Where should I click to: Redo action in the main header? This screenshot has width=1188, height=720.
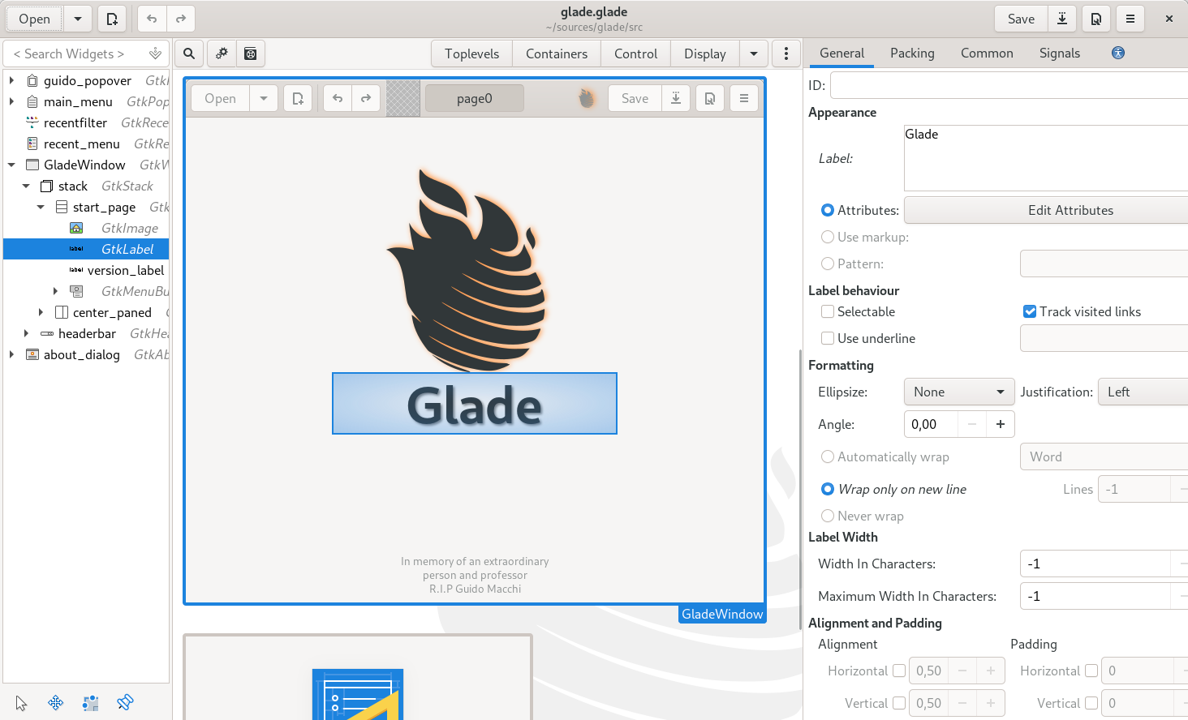[180, 19]
